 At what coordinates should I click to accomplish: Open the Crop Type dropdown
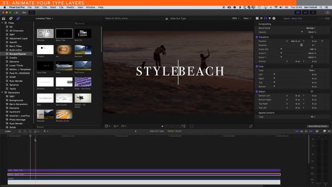pyautogui.click(x=312, y=71)
